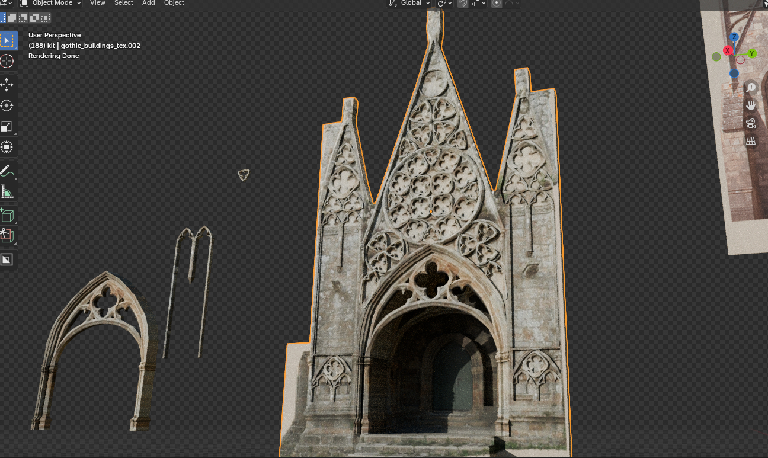The image size is (768, 458).
Task: Click the small arch ornament object in viewport
Action: 244,174
